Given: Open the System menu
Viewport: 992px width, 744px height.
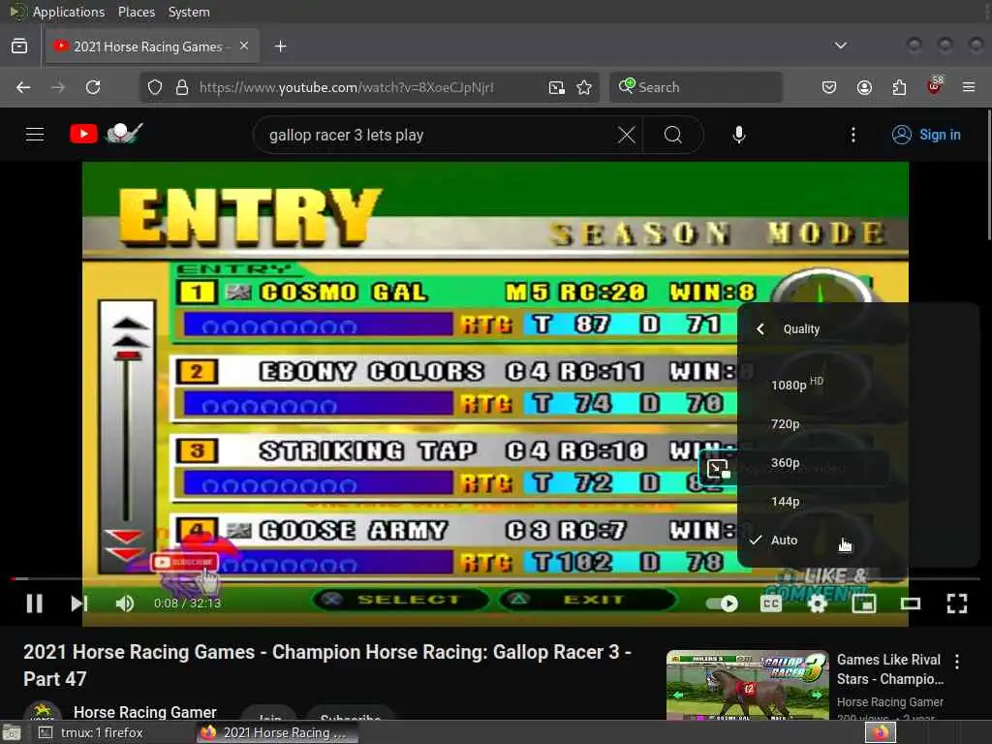Looking at the screenshot, I should 189,12.
